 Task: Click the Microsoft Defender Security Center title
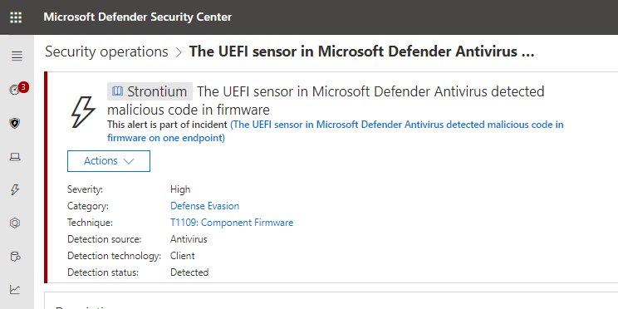tap(138, 17)
